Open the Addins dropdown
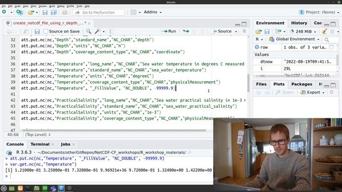Viewport: 342px width, 192px height. (x=153, y=12)
